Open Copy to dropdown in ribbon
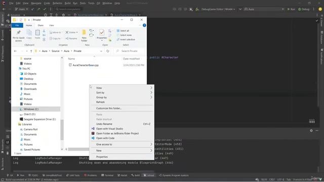Screen dimensions: 324x182 (56, 38)
